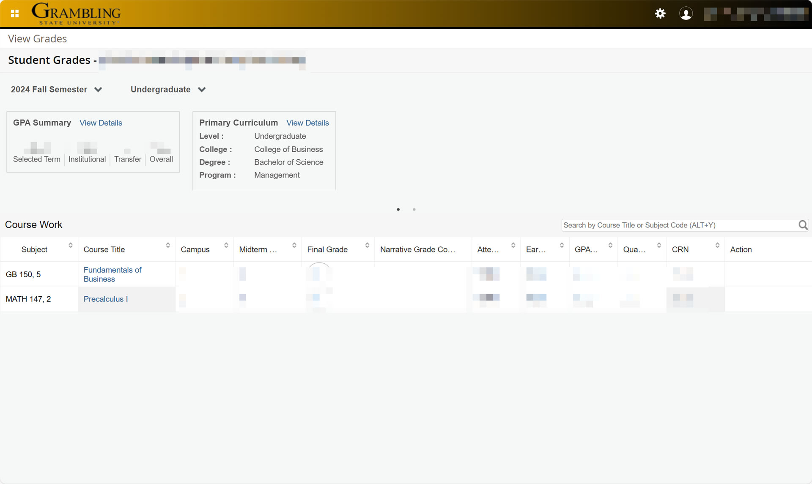View Details of Primary Curriculum
Image resolution: width=812 pixels, height=484 pixels.
[x=307, y=123]
